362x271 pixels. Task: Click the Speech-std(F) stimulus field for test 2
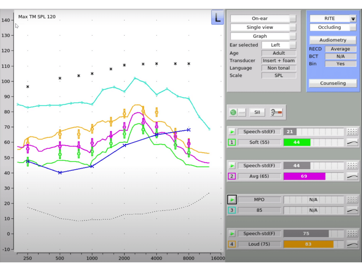[260, 165]
